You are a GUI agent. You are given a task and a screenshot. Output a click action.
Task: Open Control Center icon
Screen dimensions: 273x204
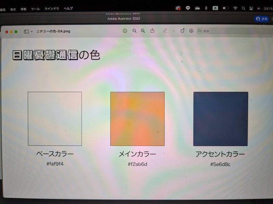tap(251, 8)
